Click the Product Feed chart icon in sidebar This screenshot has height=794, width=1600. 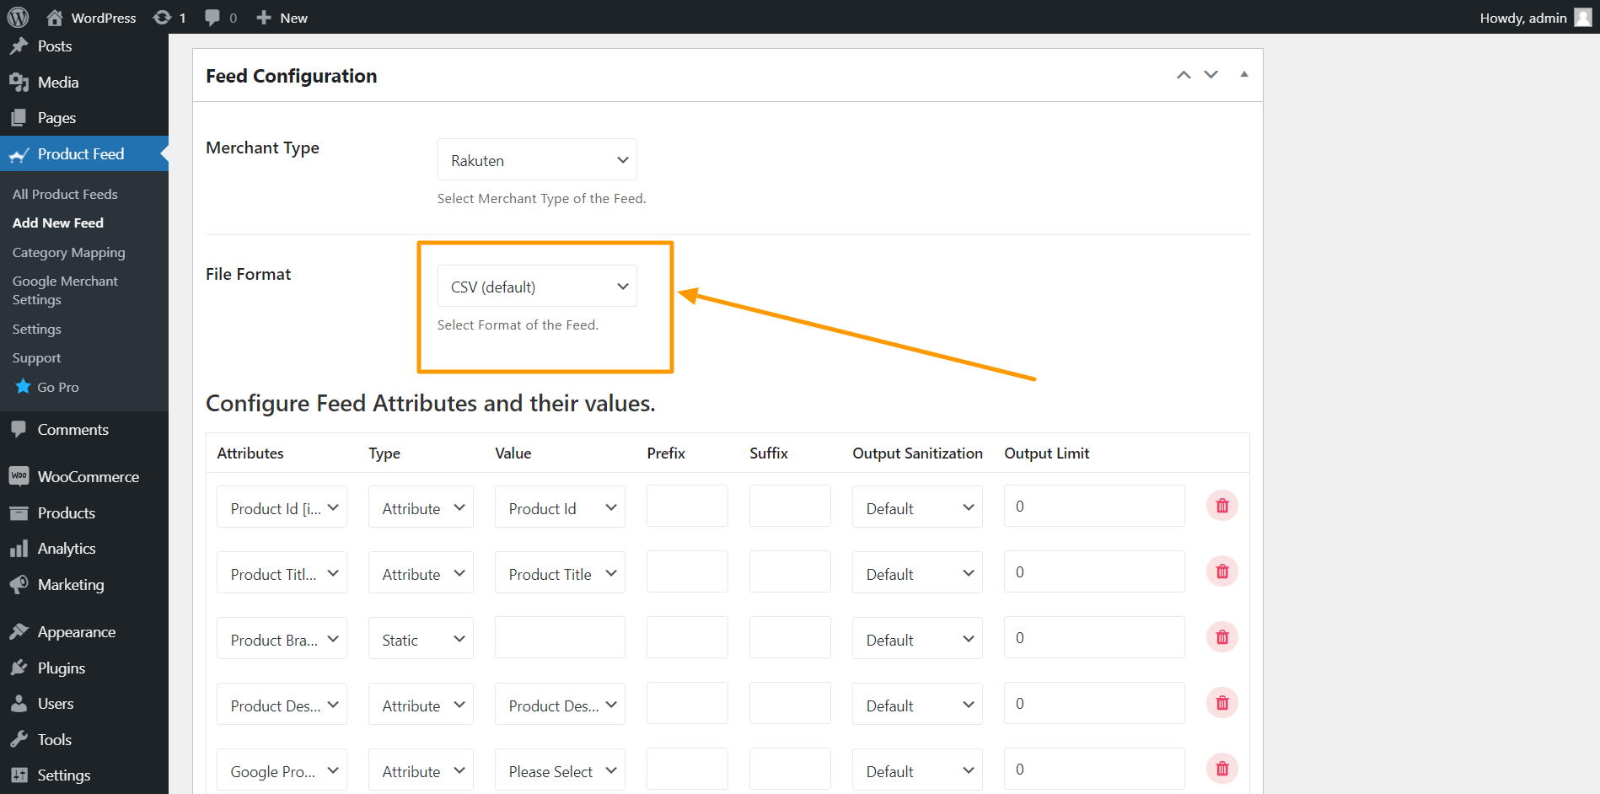tap(19, 154)
